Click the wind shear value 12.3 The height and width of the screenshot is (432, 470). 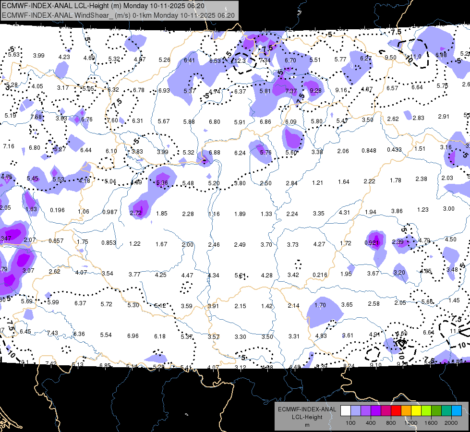[x=240, y=60]
